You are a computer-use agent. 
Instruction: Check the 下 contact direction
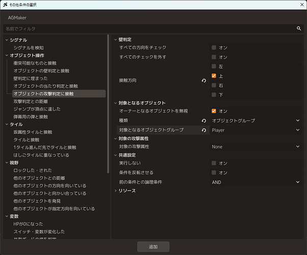[214, 95]
